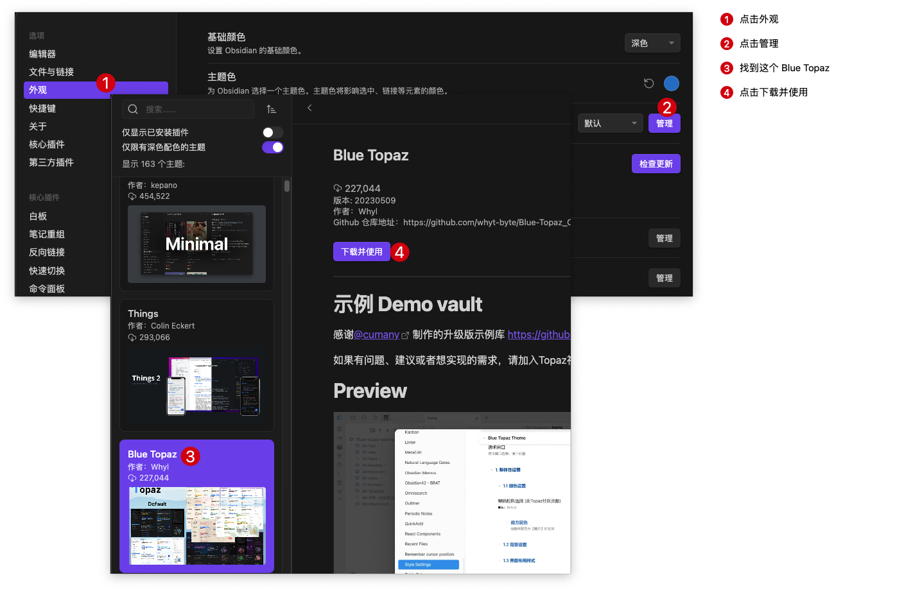The height and width of the screenshot is (591, 913).
Task: Click the magnifier icon in the theme search
Action: [133, 109]
